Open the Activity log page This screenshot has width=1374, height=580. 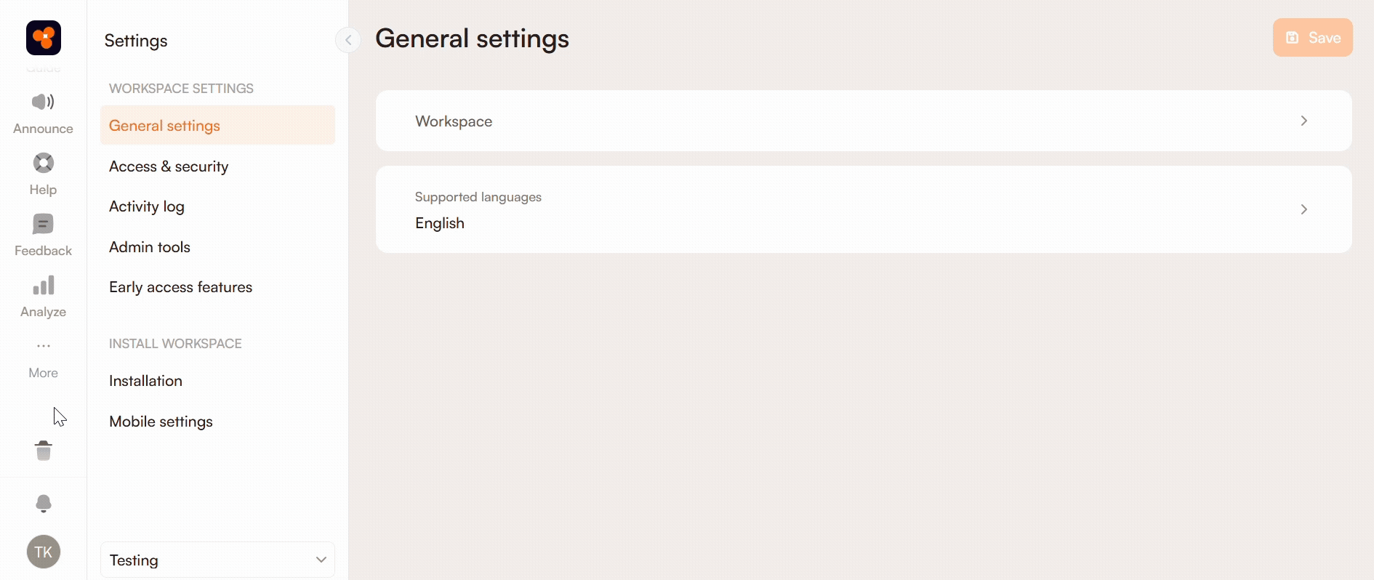tap(147, 206)
